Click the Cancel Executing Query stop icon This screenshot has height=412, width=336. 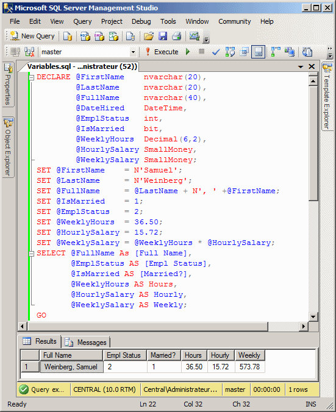[x=202, y=51]
